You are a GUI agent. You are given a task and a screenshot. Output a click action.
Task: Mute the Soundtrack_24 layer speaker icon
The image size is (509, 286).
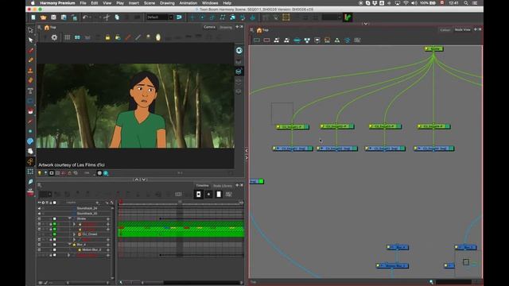pyautogui.click(x=40, y=208)
